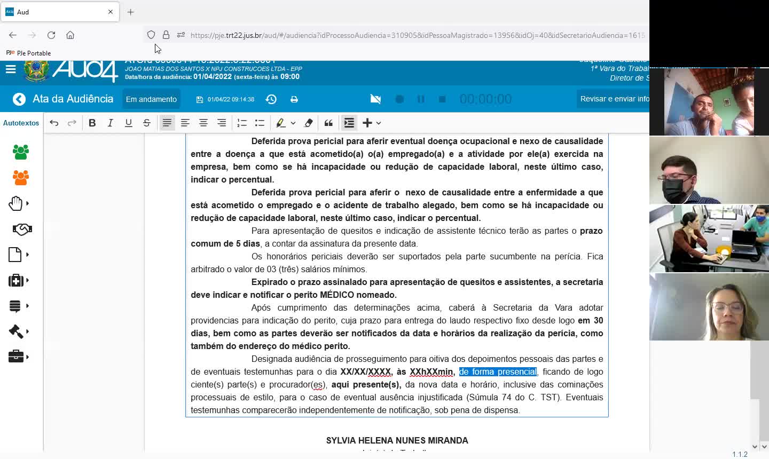The image size is (769, 459).
Task: Go back in browser history
Action: pyautogui.click(x=13, y=35)
